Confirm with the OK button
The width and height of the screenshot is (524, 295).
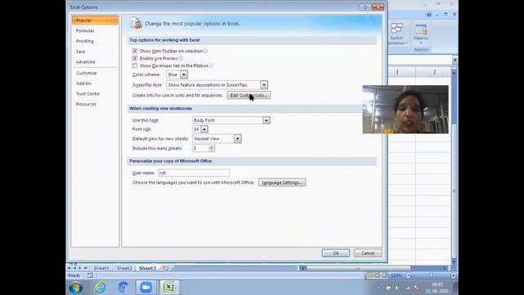[x=336, y=253]
